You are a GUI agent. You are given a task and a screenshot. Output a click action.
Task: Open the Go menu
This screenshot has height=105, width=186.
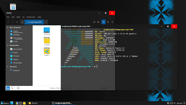(23, 17)
